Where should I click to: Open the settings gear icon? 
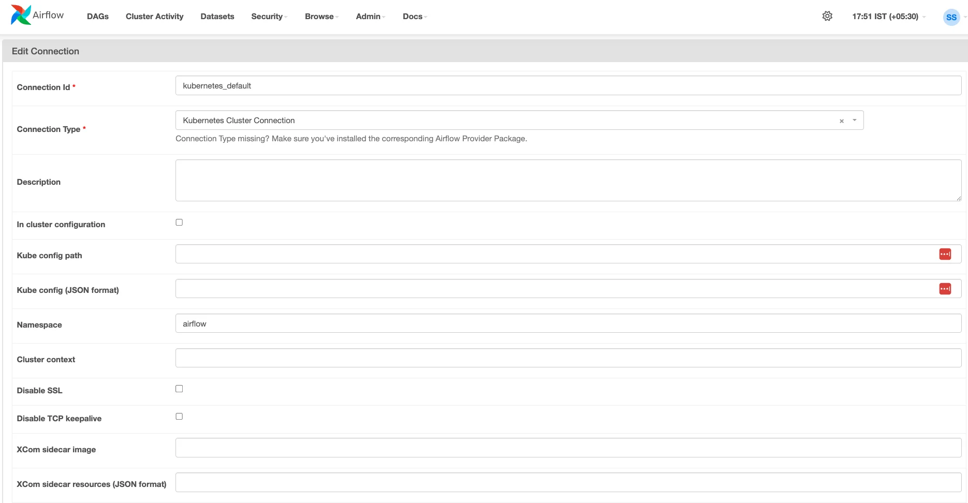coord(827,16)
